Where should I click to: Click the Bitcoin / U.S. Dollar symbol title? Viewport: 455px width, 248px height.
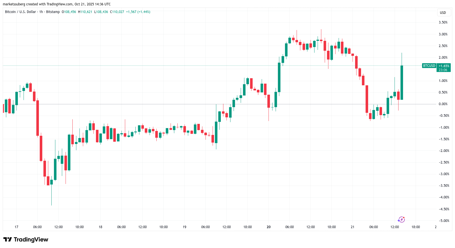20,12
